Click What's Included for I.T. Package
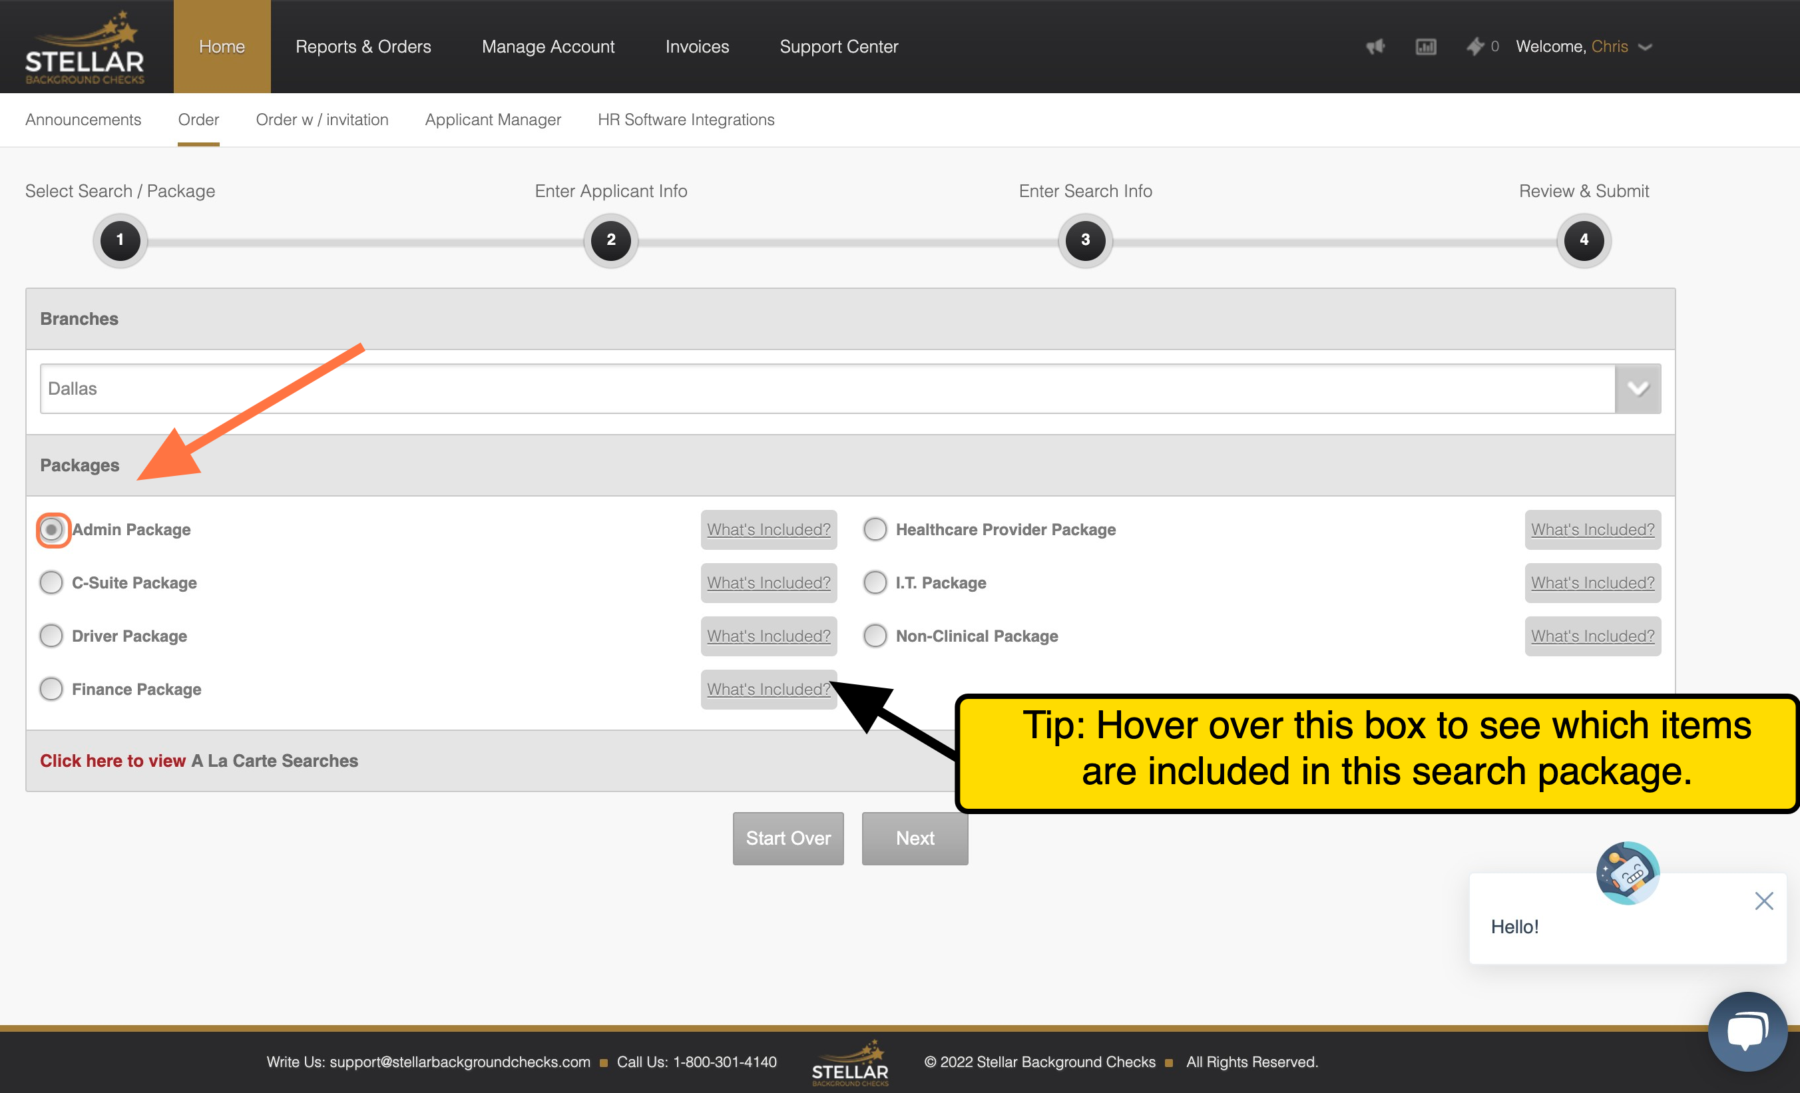1800x1093 pixels. pos(1592,583)
